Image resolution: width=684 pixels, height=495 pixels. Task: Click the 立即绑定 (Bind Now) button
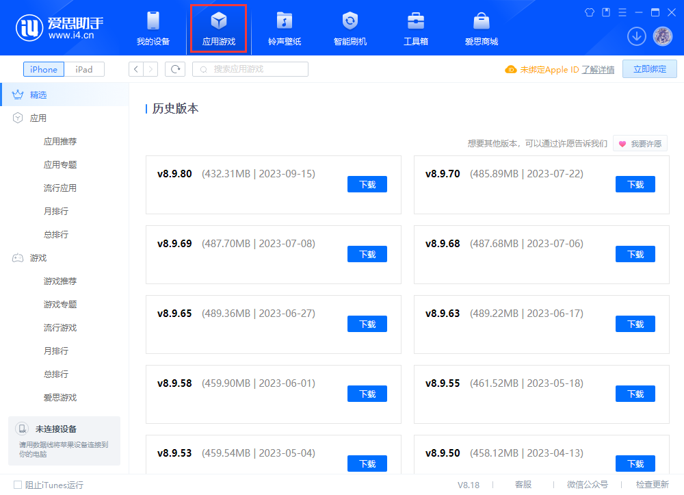(x=649, y=68)
